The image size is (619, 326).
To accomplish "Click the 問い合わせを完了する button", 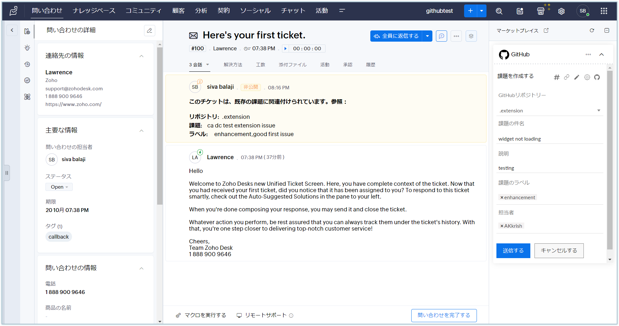I will [444, 315].
